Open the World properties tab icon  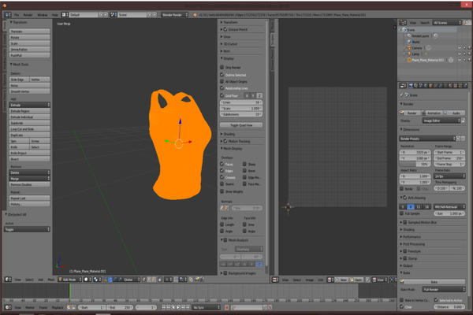426,86
